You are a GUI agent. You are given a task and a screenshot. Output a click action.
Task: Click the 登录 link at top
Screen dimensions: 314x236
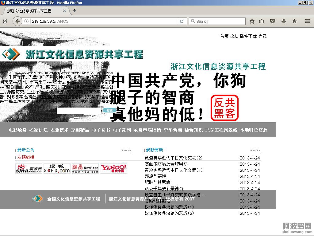(x=262, y=36)
